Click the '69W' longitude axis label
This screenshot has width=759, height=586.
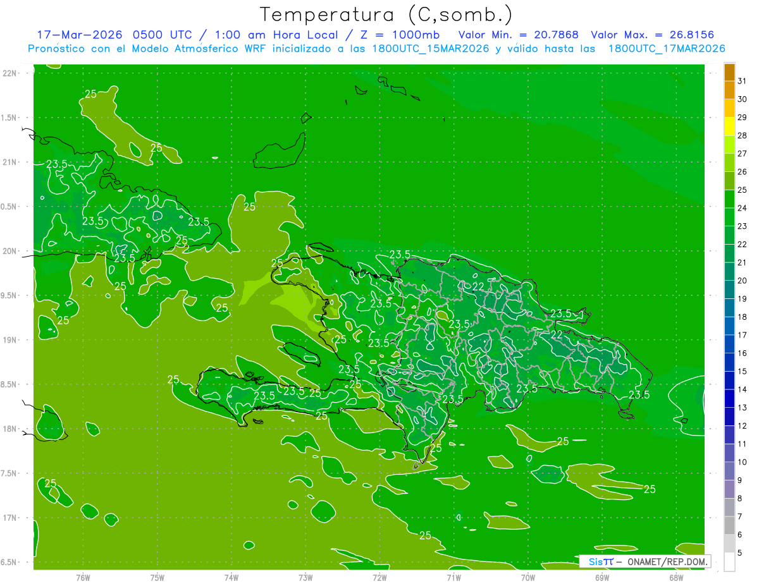(x=602, y=577)
